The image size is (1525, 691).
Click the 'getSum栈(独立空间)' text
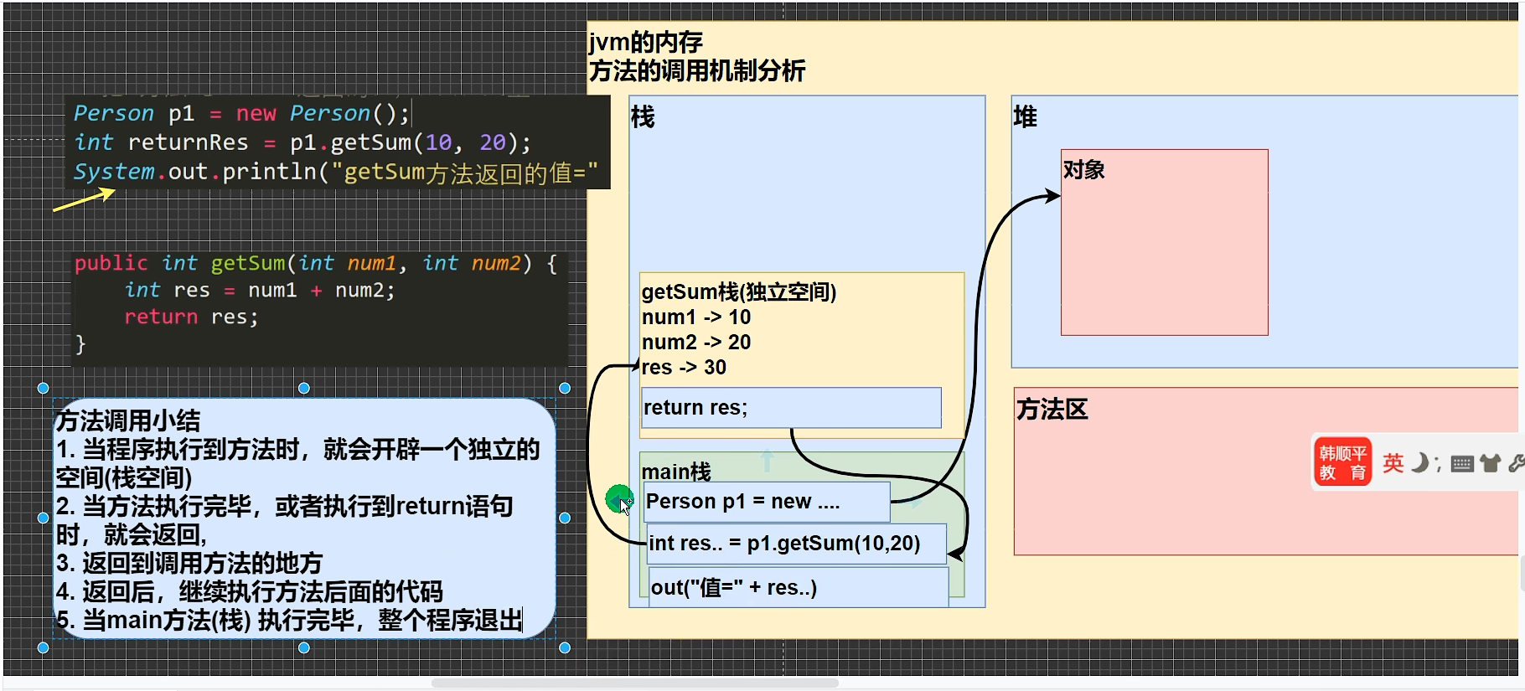(x=739, y=291)
